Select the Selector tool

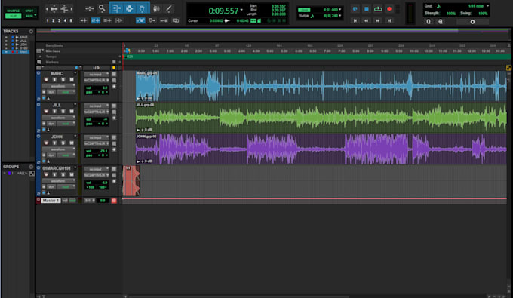[x=129, y=8]
